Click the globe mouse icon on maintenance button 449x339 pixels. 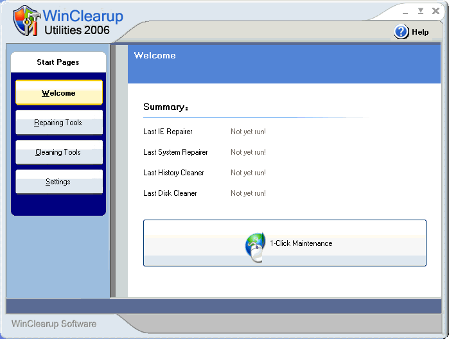[254, 247]
